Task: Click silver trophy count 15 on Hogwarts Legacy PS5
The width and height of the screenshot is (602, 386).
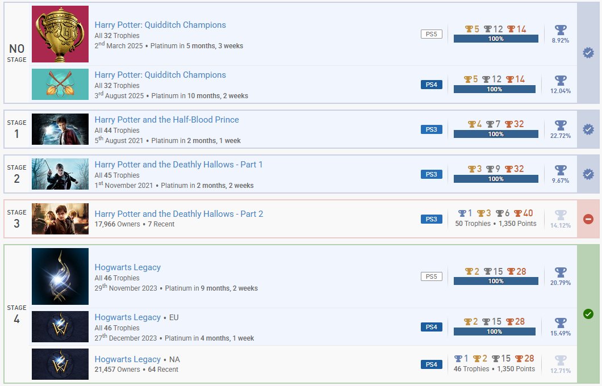Action: 494,272
